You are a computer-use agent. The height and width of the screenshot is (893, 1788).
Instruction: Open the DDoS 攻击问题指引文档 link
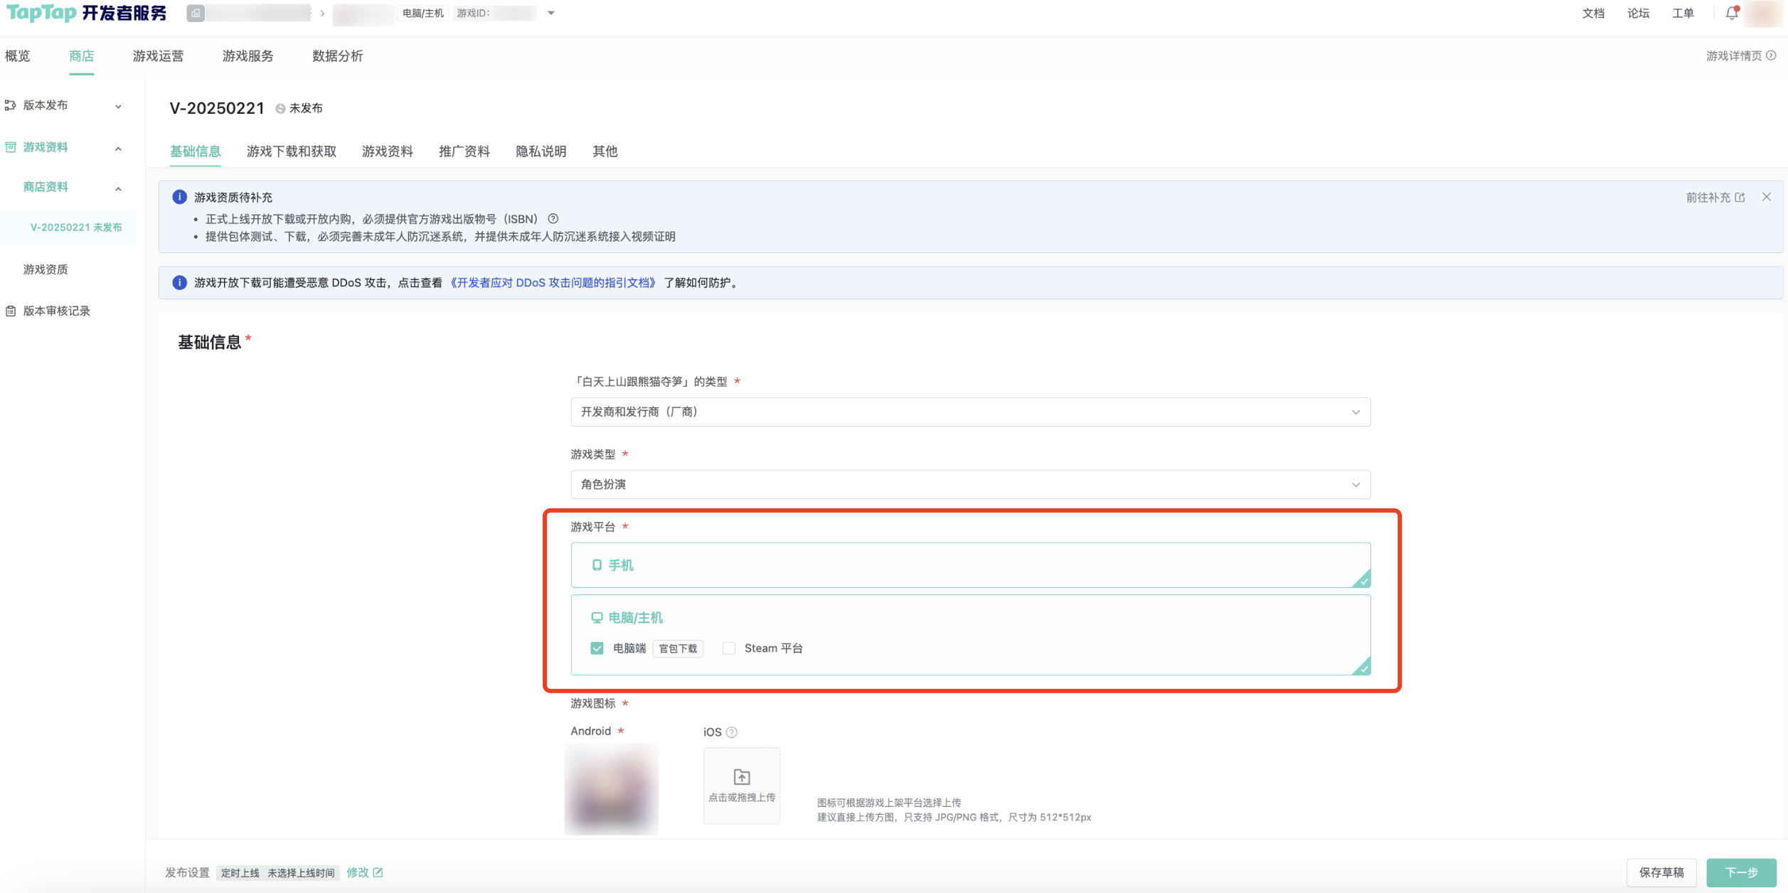click(553, 283)
